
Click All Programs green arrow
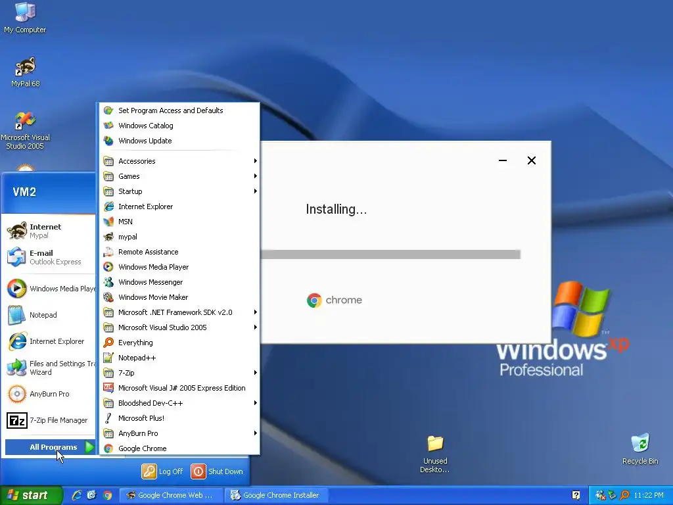89,447
